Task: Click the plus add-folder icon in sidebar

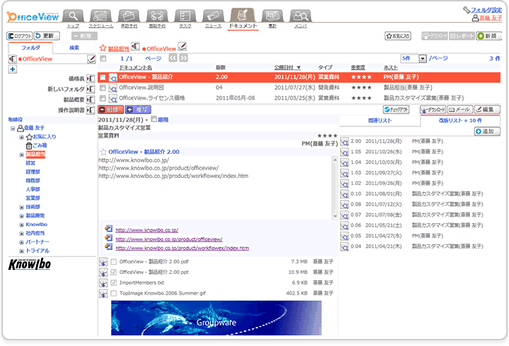Action: tap(12, 69)
